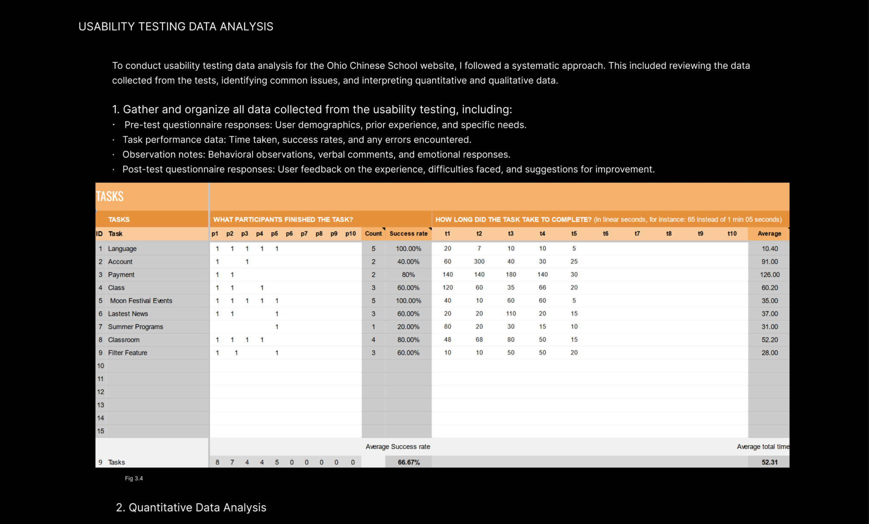869x524 pixels.
Task: Click the Post-test questionnaire responses bullet
Action: coord(389,169)
